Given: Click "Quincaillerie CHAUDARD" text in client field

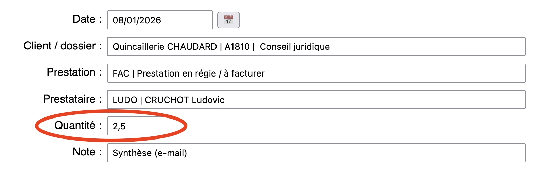Looking at the screenshot, I should coord(165,47).
